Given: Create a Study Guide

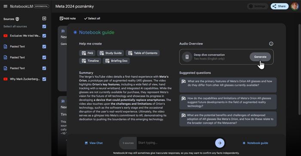Looking at the screenshot, I should point(111,53).
